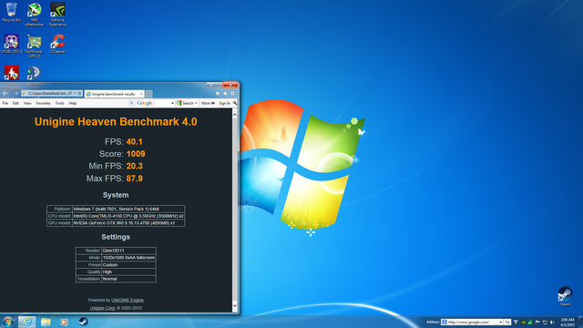
Task: Select the Score value 1009
Action: coord(136,154)
